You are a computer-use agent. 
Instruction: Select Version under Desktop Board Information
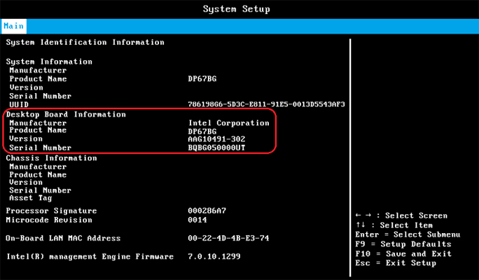(27, 139)
